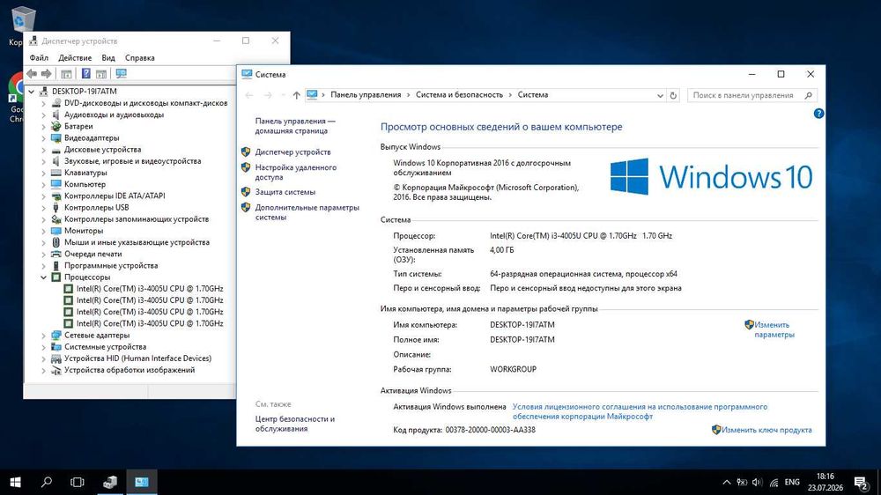Click the Device Manager taskbar icon
881x495 pixels.
pyautogui.click(x=110, y=482)
